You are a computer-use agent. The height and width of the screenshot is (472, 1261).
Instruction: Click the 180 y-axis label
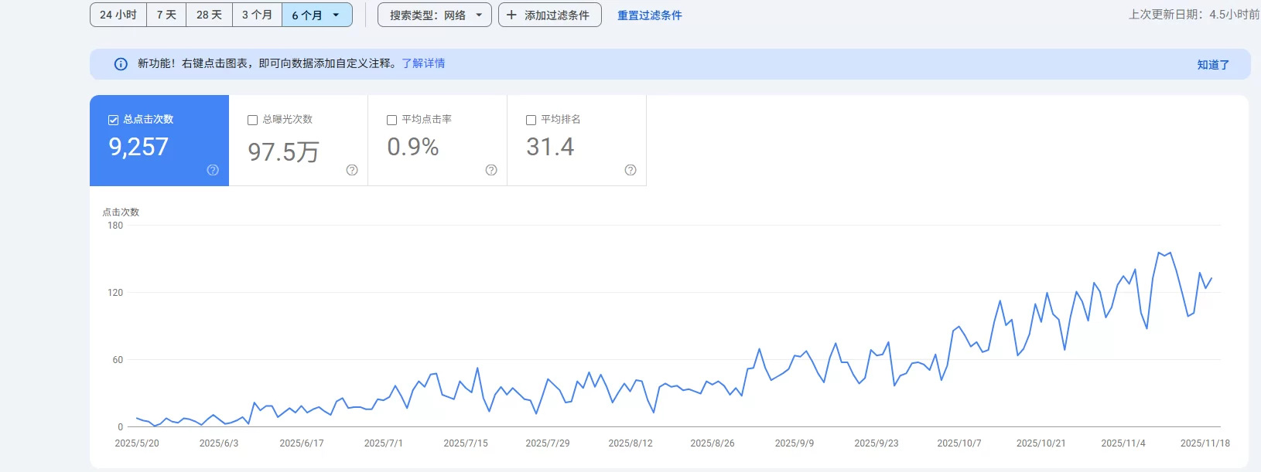[x=115, y=226]
